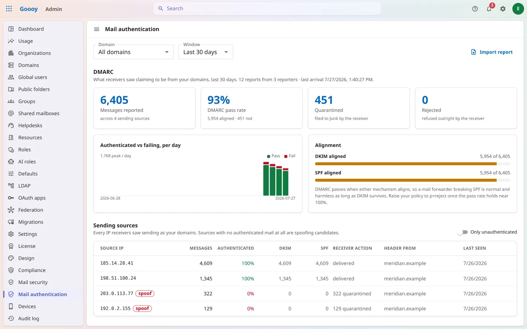Open the settings gear in top bar
The height and width of the screenshot is (329, 527).
(503, 9)
